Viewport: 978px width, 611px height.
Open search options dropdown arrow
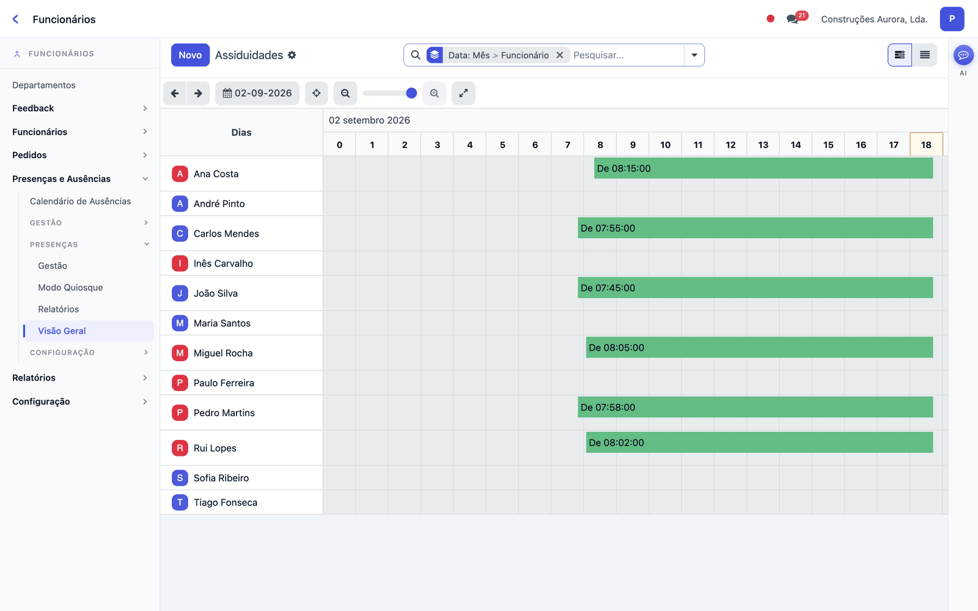[694, 55]
